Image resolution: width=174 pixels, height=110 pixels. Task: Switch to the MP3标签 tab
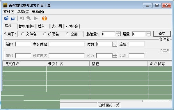72,26
